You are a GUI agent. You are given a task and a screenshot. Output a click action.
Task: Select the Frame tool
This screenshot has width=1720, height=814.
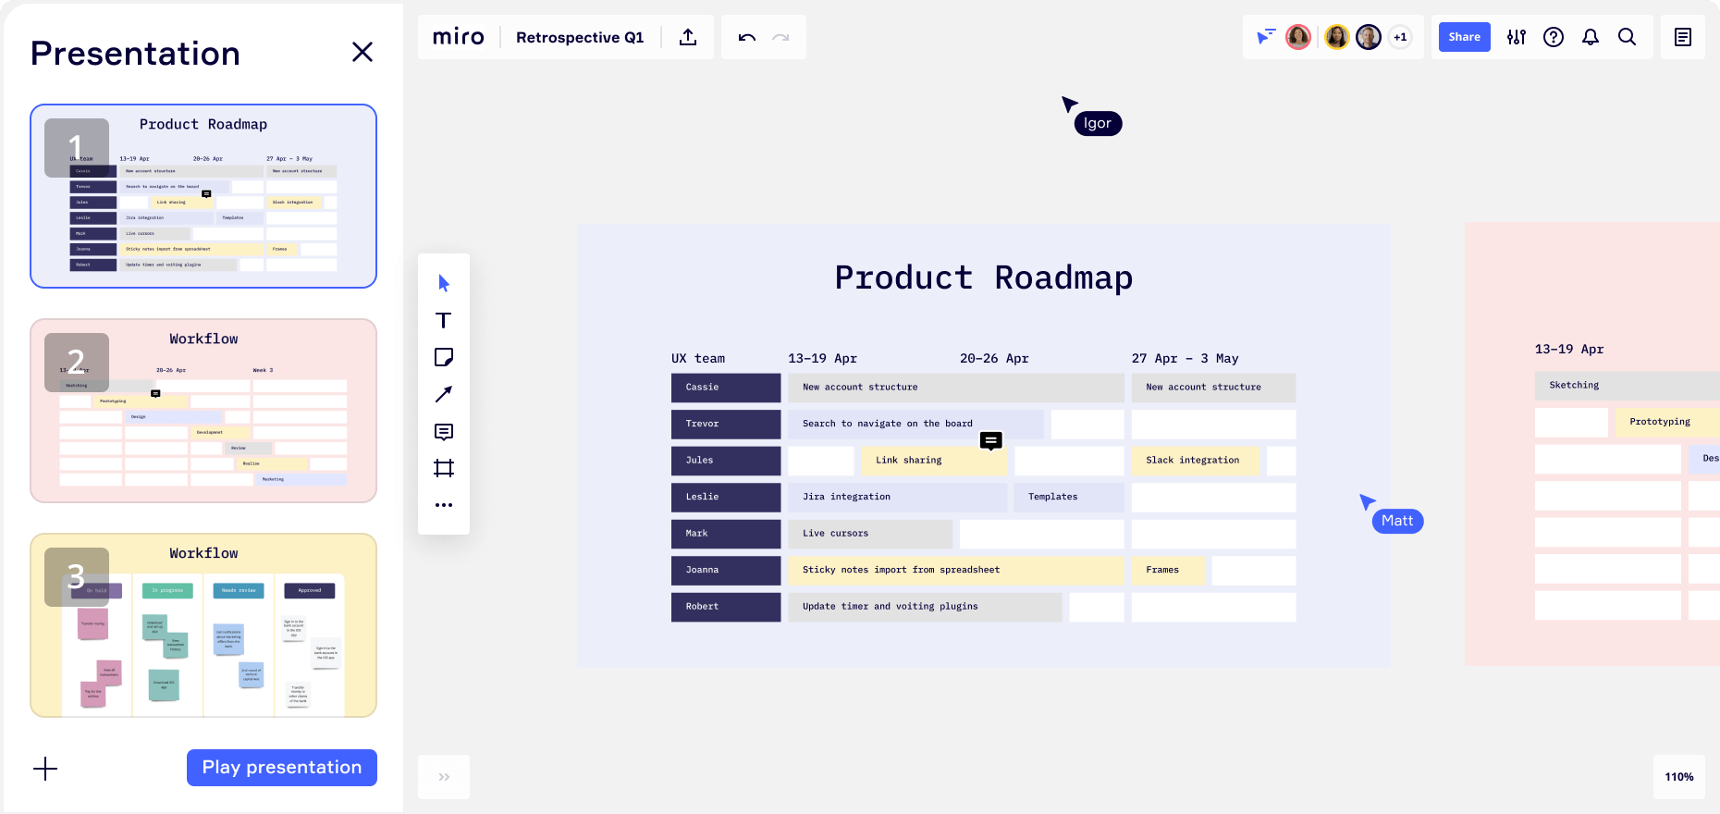pyautogui.click(x=444, y=468)
